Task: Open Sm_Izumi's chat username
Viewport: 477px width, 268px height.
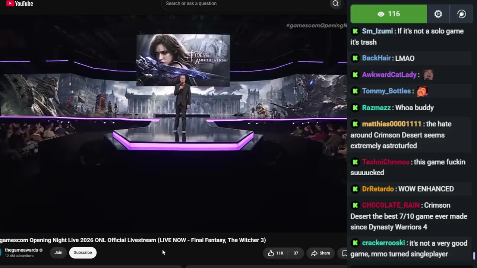Action: pos(378,31)
